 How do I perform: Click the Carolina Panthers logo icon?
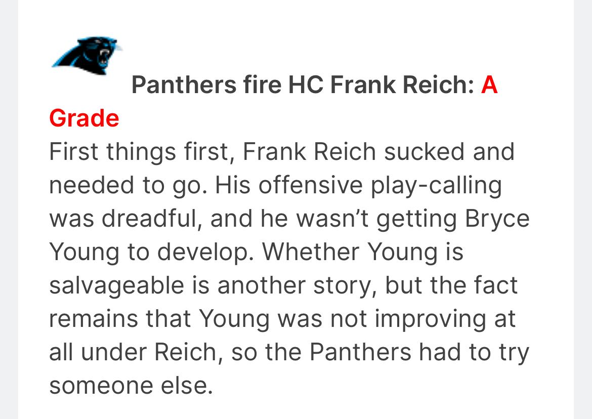[88, 56]
